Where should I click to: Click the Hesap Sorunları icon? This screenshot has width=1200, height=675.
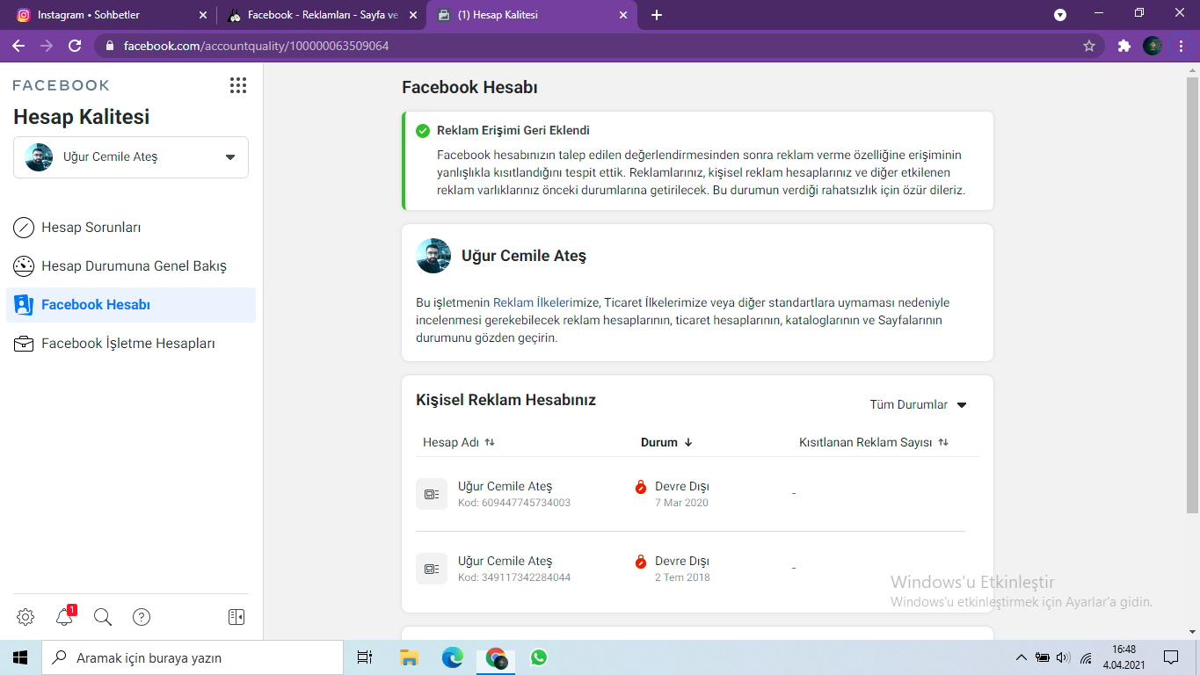(24, 228)
